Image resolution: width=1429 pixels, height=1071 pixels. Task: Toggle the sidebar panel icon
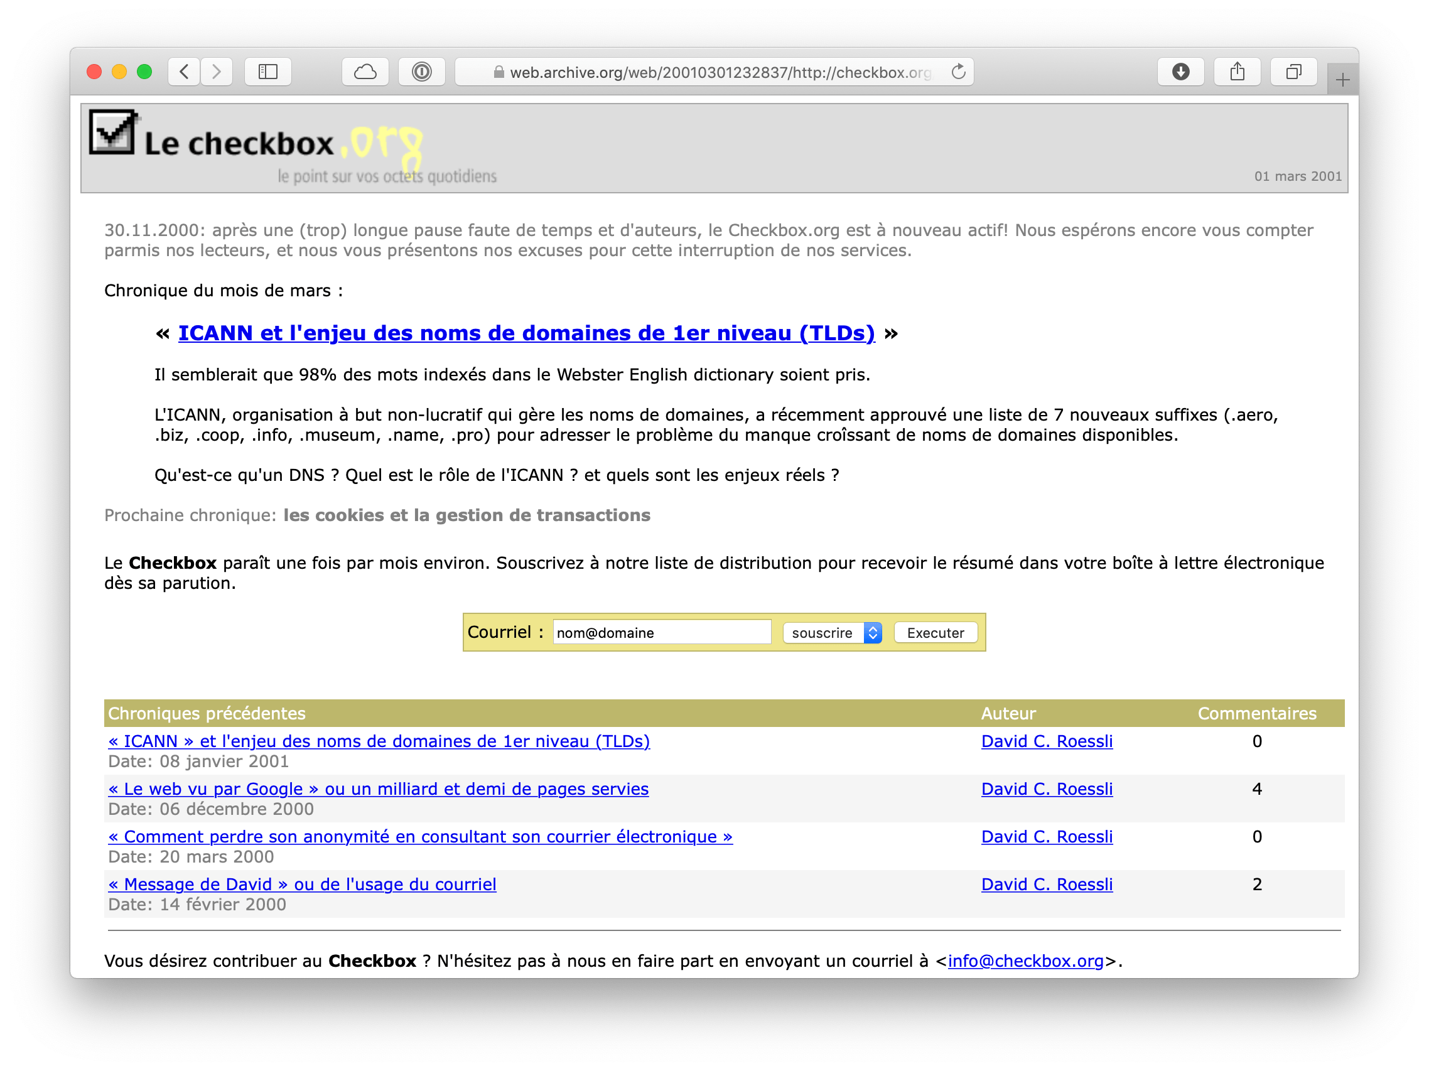[267, 72]
